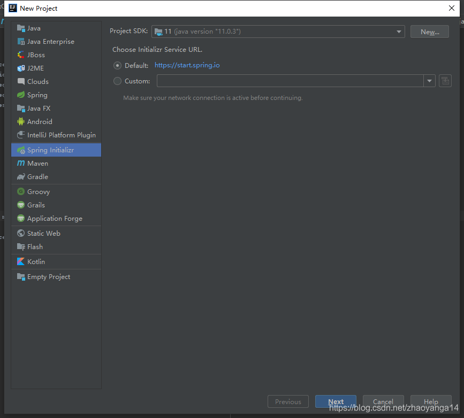This screenshot has height=418, width=464.
Task: Select Kotlin project type label
Action: (x=36, y=262)
